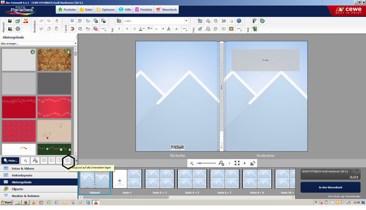The image size is (366, 210).
Task: Click the globe icon in Foto toolbar
Action: tap(239, 21)
